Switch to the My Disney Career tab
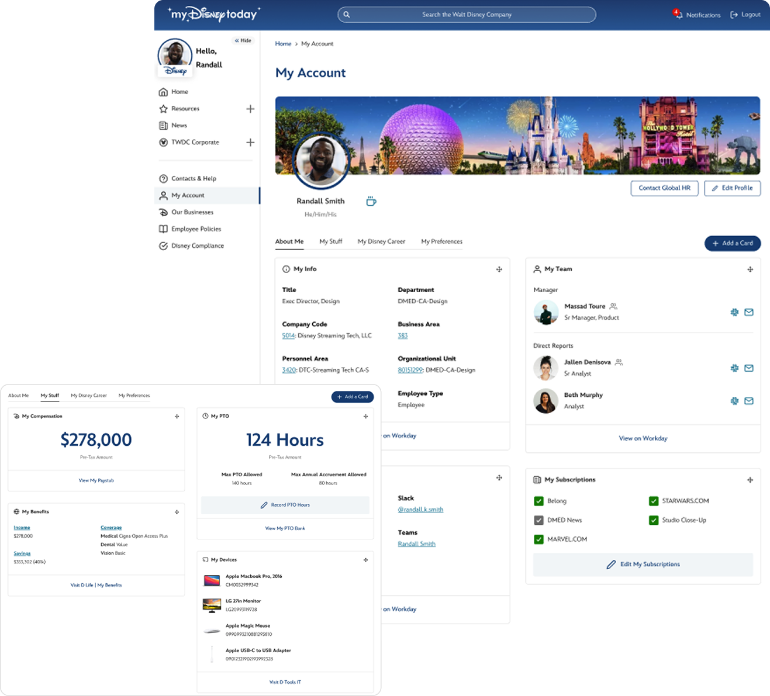 click(381, 241)
